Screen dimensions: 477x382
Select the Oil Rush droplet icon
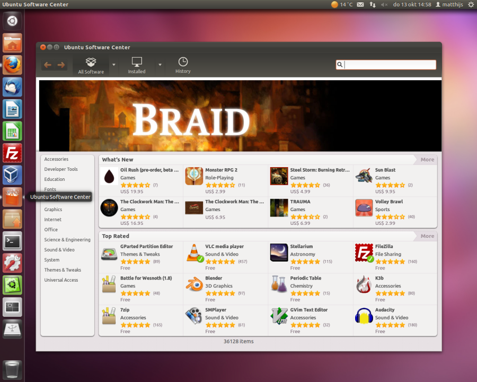click(109, 176)
